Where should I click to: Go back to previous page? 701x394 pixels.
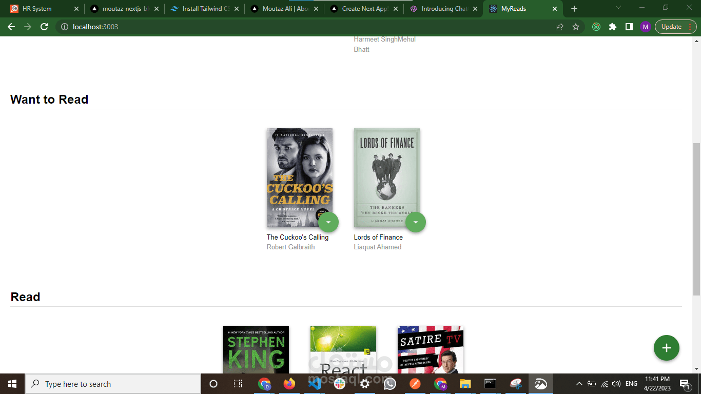11,27
